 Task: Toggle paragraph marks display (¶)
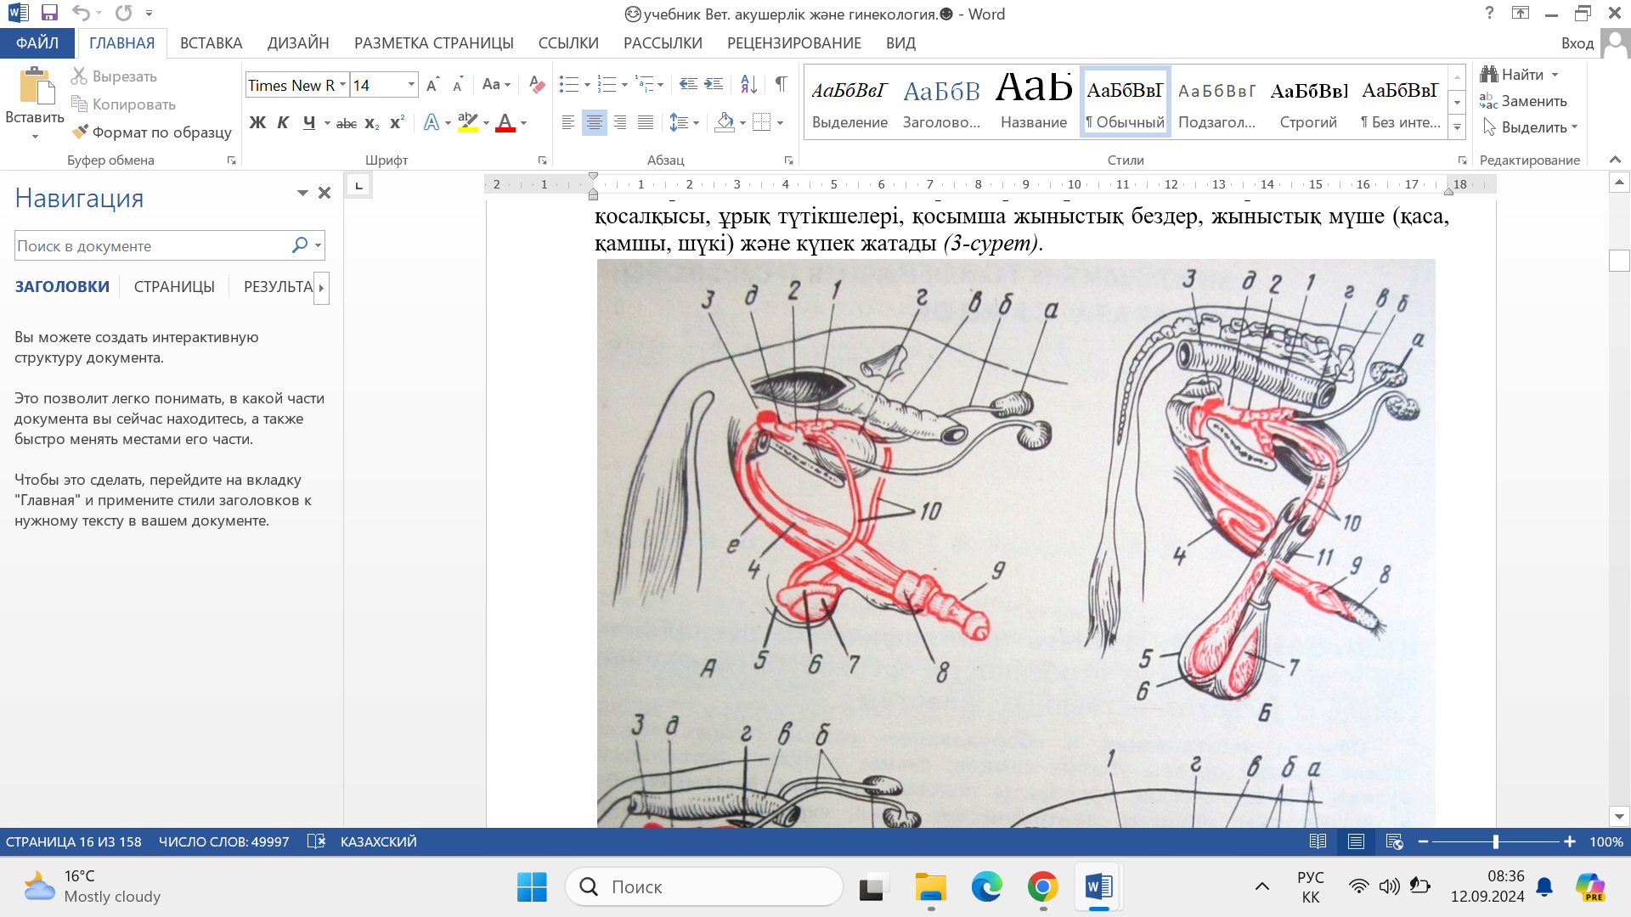click(781, 84)
